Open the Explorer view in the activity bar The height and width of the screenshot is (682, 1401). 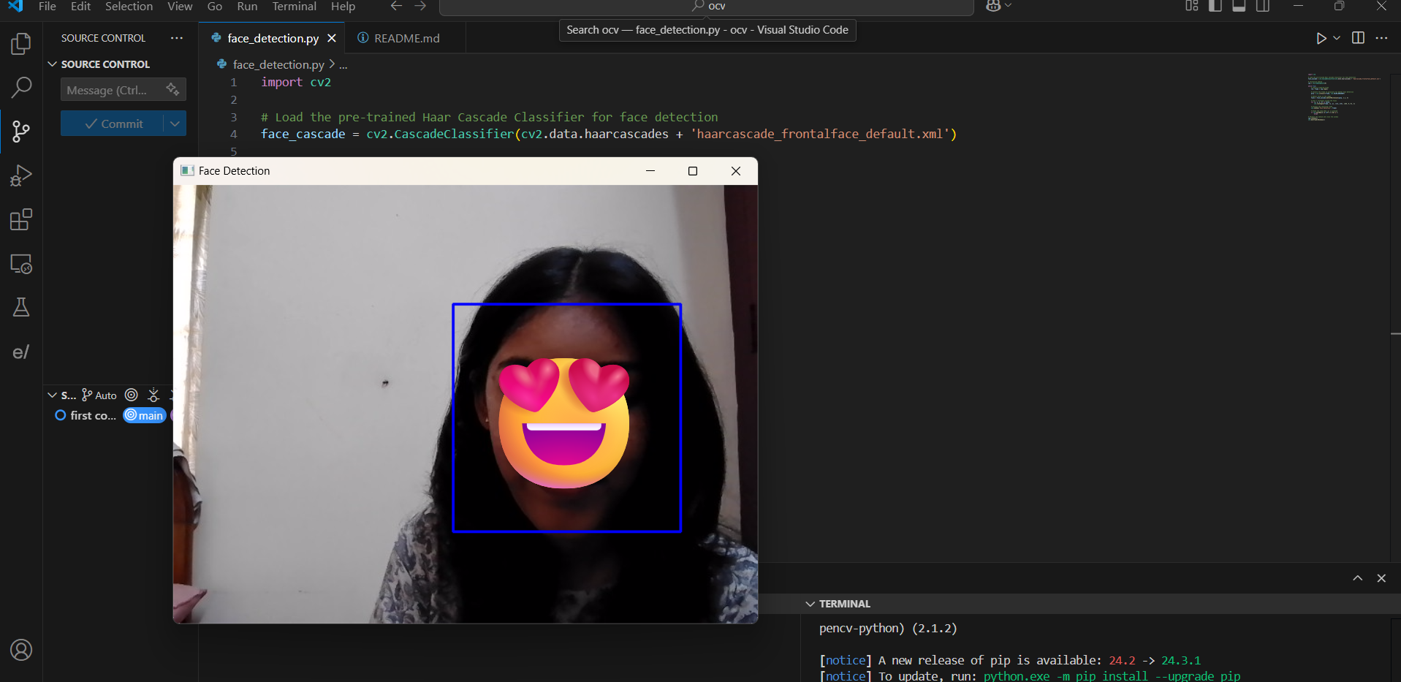coord(21,44)
